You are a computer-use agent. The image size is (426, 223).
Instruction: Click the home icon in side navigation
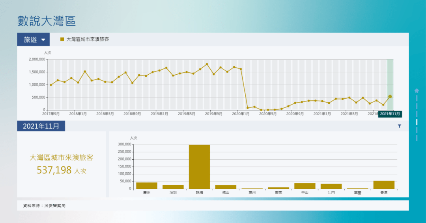(x=417, y=90)
